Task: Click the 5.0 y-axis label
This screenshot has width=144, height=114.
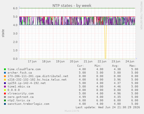Action: [15, 17]
